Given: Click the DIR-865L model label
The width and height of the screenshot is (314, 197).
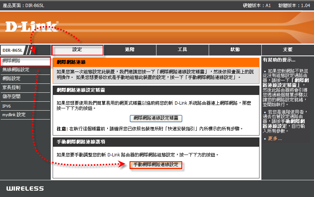Looking at the screenshot, I should pyautogui.click(x=13, y=50).
